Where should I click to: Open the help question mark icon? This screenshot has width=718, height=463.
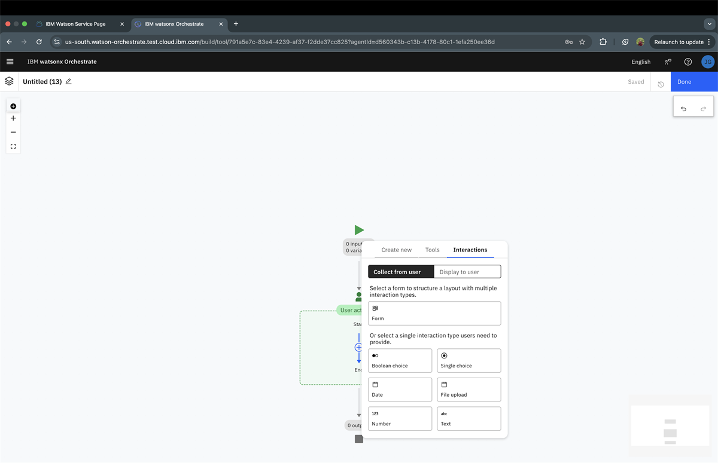click(x=688, y=62)
